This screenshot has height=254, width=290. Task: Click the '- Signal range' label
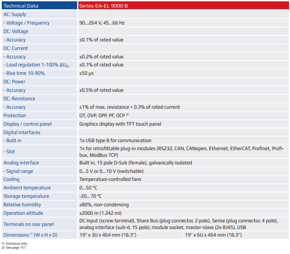coord(18,172)
